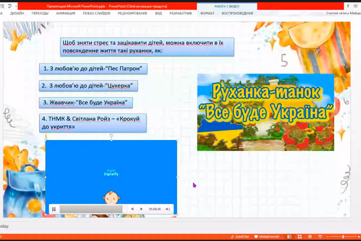Switch to Reading view
Screen dimensions: 361x241
tap(309, 237)
